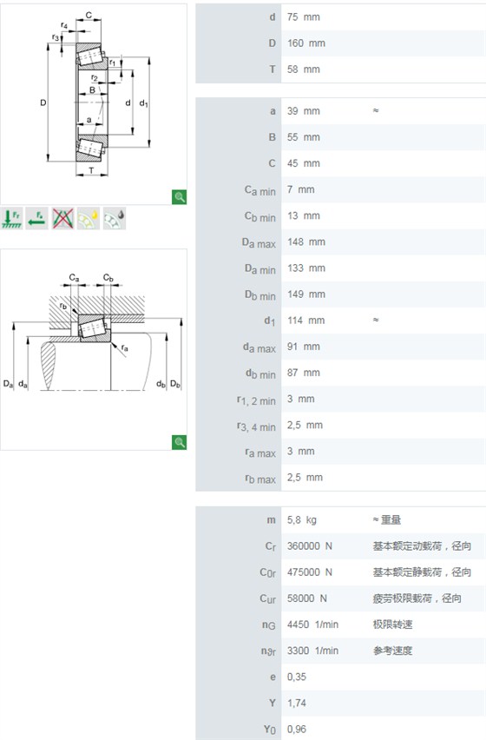Select the a value 39 mm

pos(304,111)
